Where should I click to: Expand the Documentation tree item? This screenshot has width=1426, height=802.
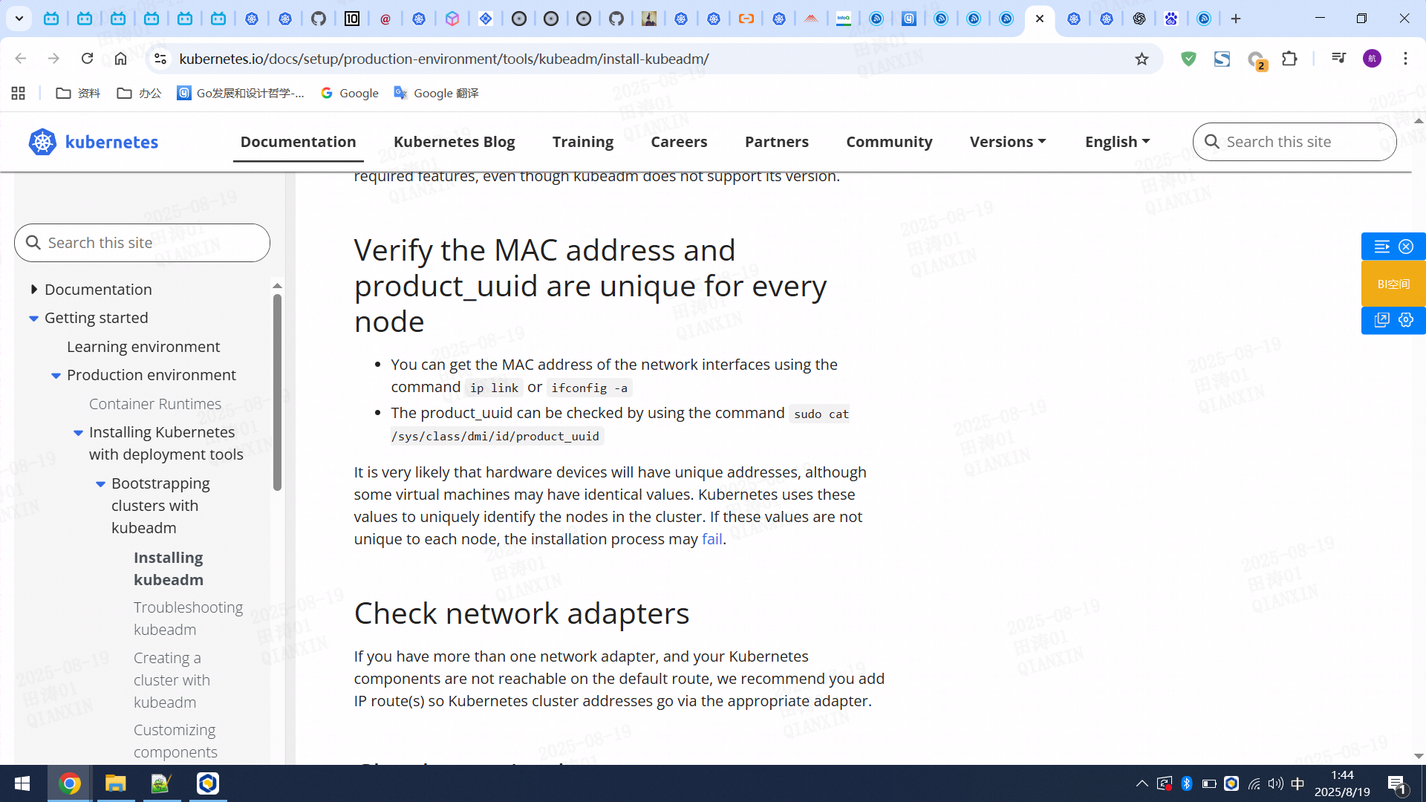34,290
